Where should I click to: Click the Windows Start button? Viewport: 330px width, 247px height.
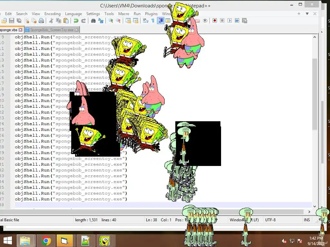click(8, 241)
